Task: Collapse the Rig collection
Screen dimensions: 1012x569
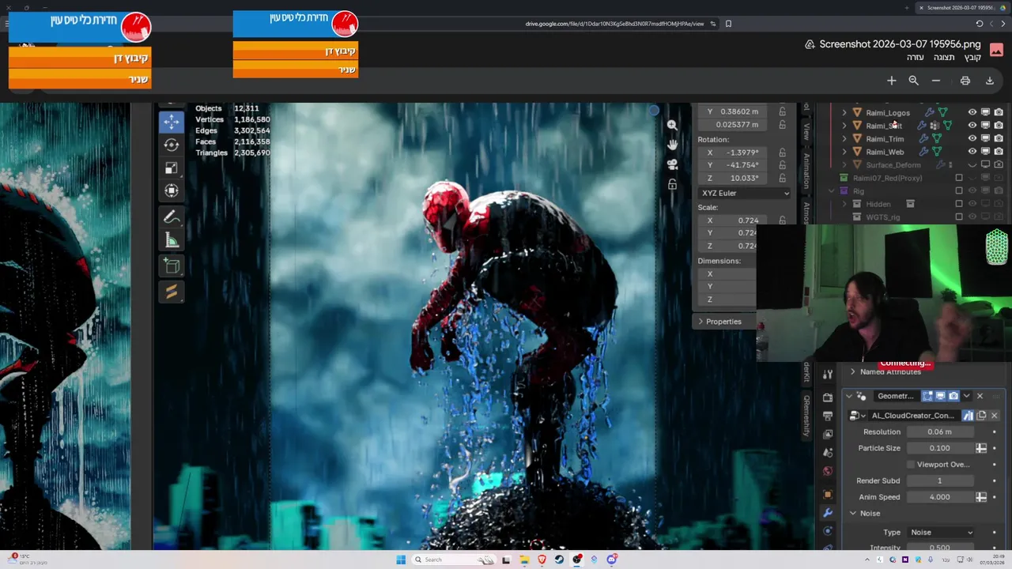Action: click(831, 191)
